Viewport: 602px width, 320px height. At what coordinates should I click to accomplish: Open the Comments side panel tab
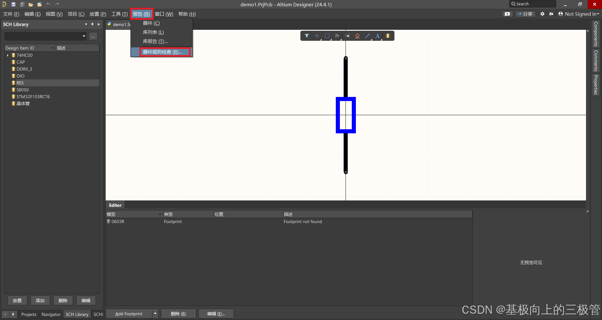(596, 61)
